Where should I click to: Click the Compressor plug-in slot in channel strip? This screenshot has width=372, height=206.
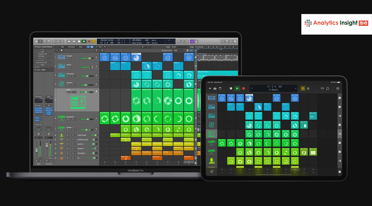coord(38,110)
